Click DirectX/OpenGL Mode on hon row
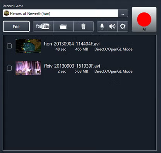Image resolution: width=161 pixels, height=153 pixels. pyautogui.click(x=113, y=49)
